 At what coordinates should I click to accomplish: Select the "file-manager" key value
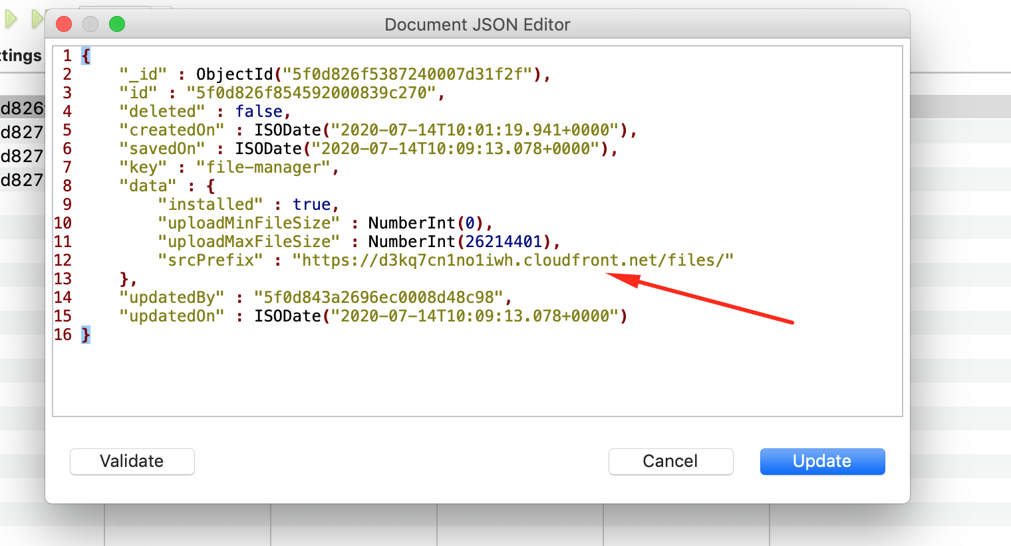(x=263, y=167)
